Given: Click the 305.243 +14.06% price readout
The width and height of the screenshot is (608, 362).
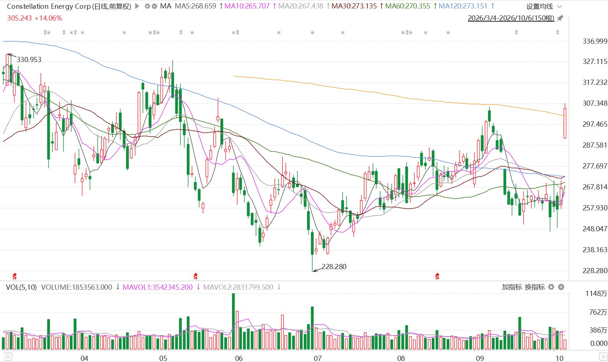Looking at the screenshot, I should tap(35, 18).
